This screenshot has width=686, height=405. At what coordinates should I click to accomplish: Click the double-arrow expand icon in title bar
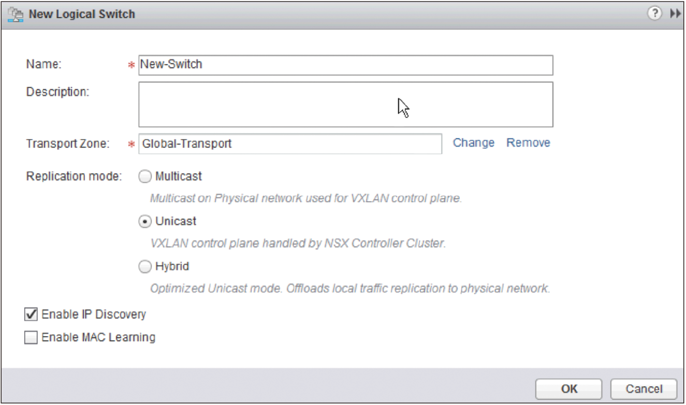click(x=674, y=14)
